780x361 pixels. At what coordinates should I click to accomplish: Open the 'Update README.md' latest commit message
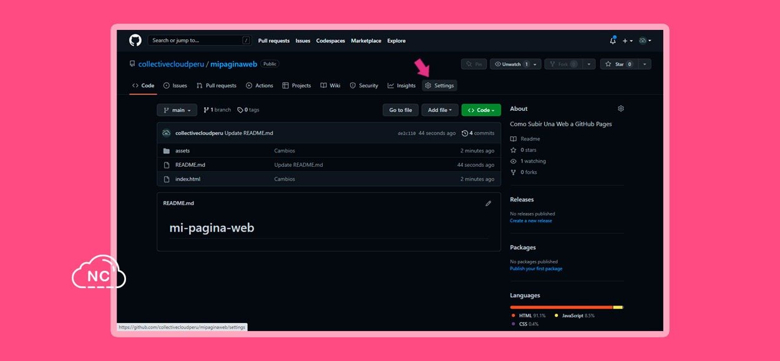point(249,133)
